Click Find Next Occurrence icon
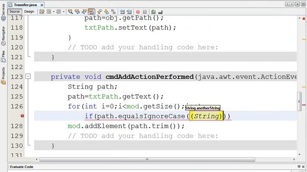Viewport: 307px width, 172px height. (x=84, y=11)
